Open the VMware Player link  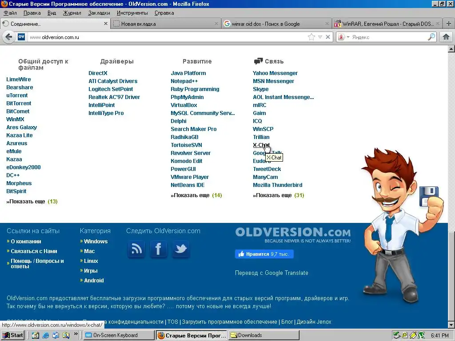click(x=190, y=177)
